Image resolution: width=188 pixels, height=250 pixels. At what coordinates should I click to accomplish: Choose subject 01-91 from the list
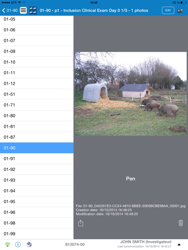[37, 159]
